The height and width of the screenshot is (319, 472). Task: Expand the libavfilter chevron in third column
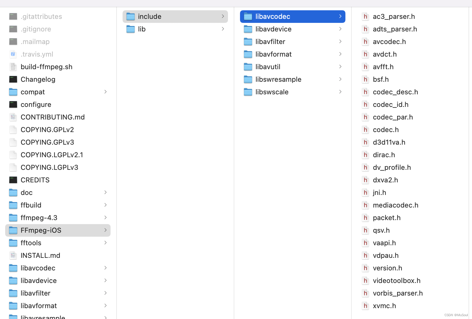pyautogui.click(x=340, y=41)
